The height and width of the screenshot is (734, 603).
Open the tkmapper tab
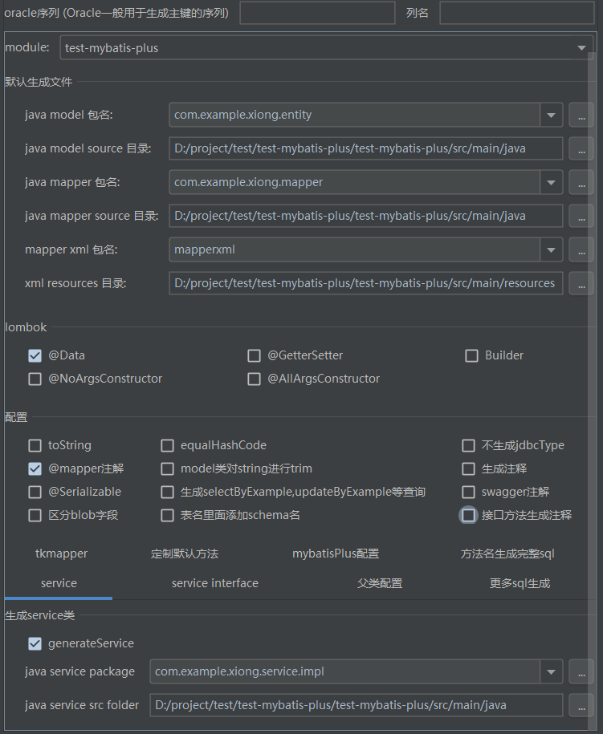(61, 554)
